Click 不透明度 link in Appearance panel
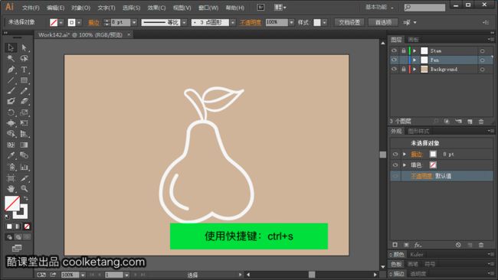This screenshot has height=280, width=498. coord(421,176)
